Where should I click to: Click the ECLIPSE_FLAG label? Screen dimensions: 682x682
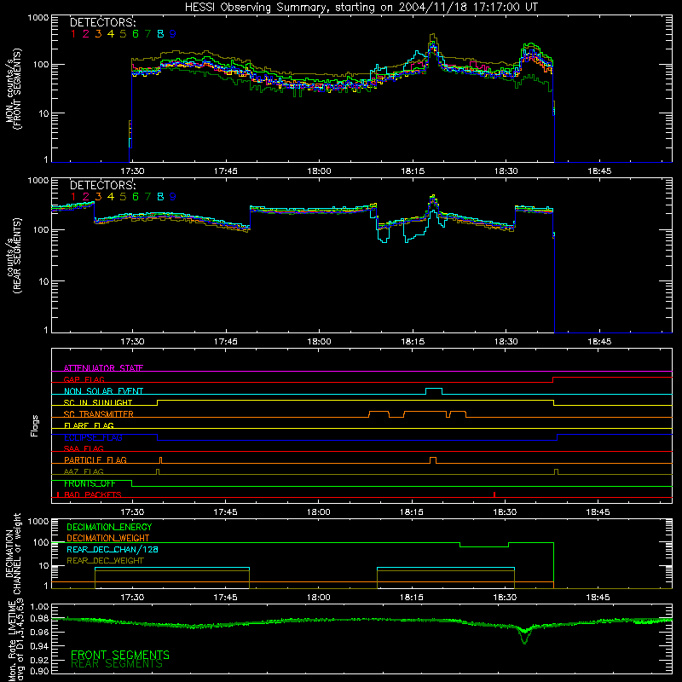93,437
